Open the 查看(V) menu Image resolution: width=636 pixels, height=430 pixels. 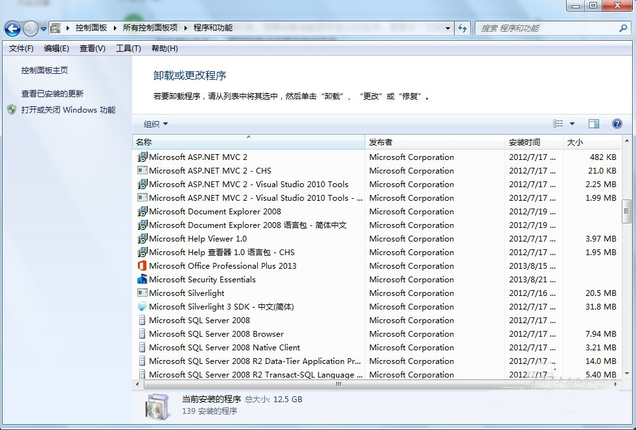91,48
